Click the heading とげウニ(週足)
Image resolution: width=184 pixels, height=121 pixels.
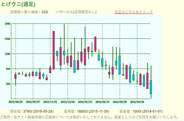point(18,4)
